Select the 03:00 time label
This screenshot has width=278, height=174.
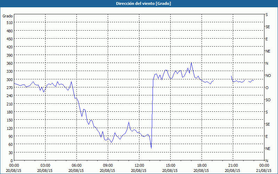pyautogui.click(x=45, y=166)
